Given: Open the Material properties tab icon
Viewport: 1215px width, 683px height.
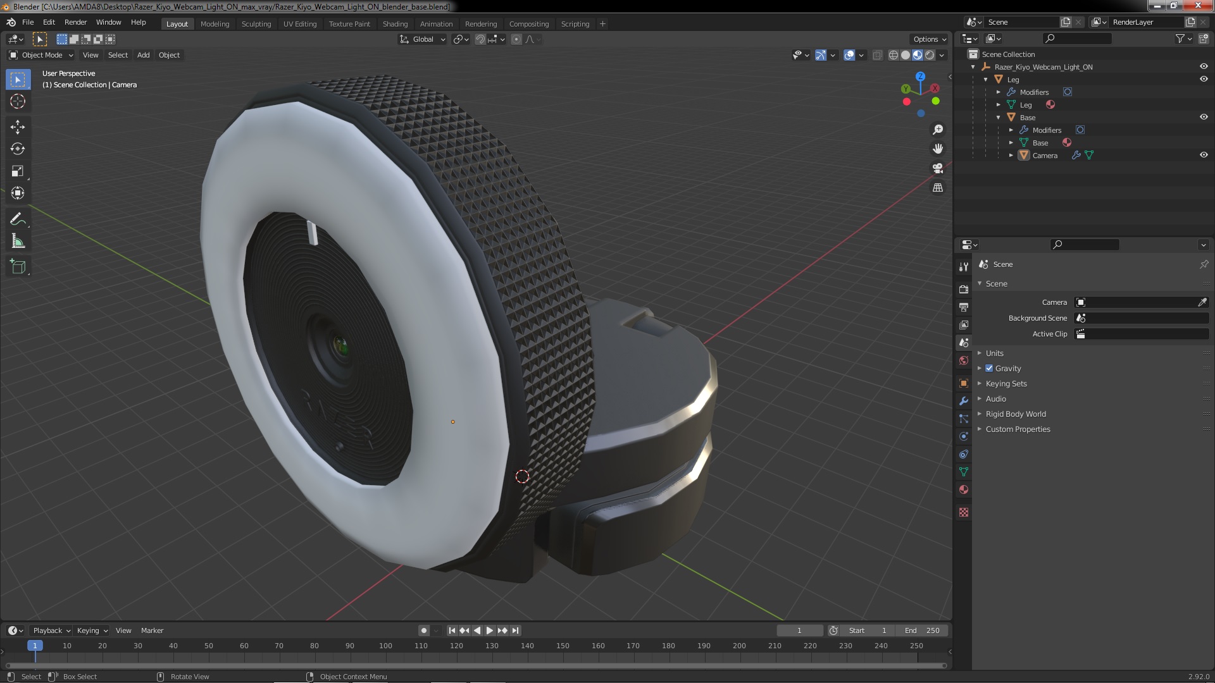Looking at the screenshot, I should pyautogui.click(x=964, y=490).
